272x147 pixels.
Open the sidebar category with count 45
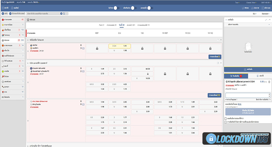pyautogui.click(x=13, y=92)
